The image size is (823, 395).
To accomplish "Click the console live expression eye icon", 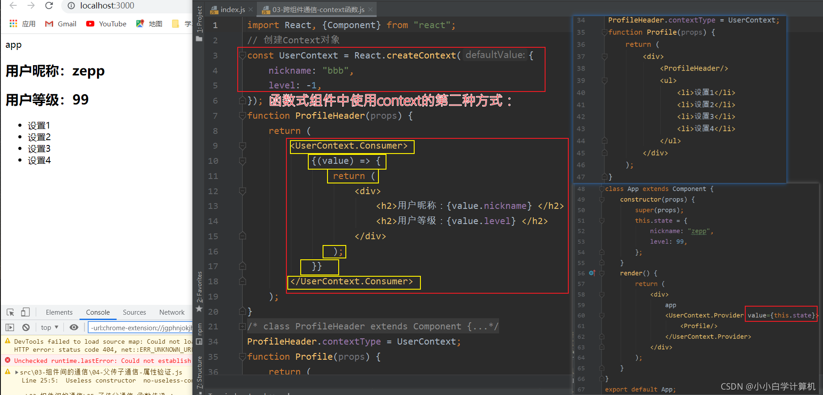I will [x=74, y=328].
